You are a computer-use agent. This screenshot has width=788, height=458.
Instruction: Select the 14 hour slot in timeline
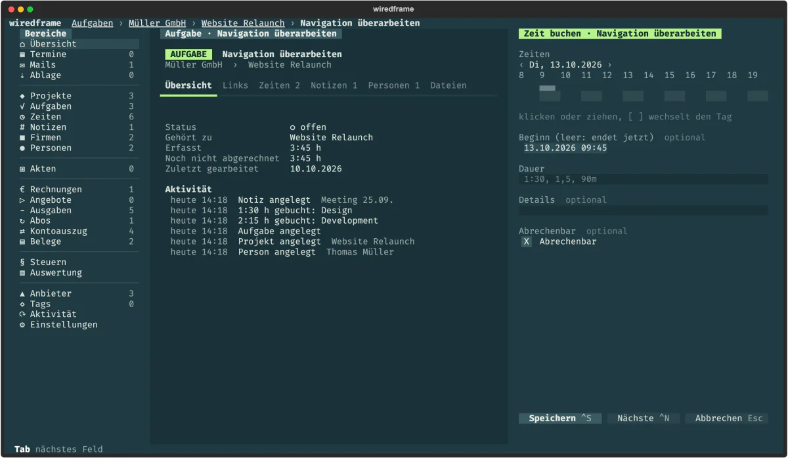pyautogui.click(x=649, y=75)
